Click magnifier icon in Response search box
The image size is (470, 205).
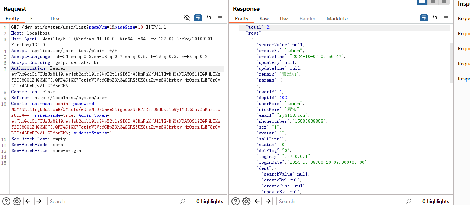click(x=409, y=201)
